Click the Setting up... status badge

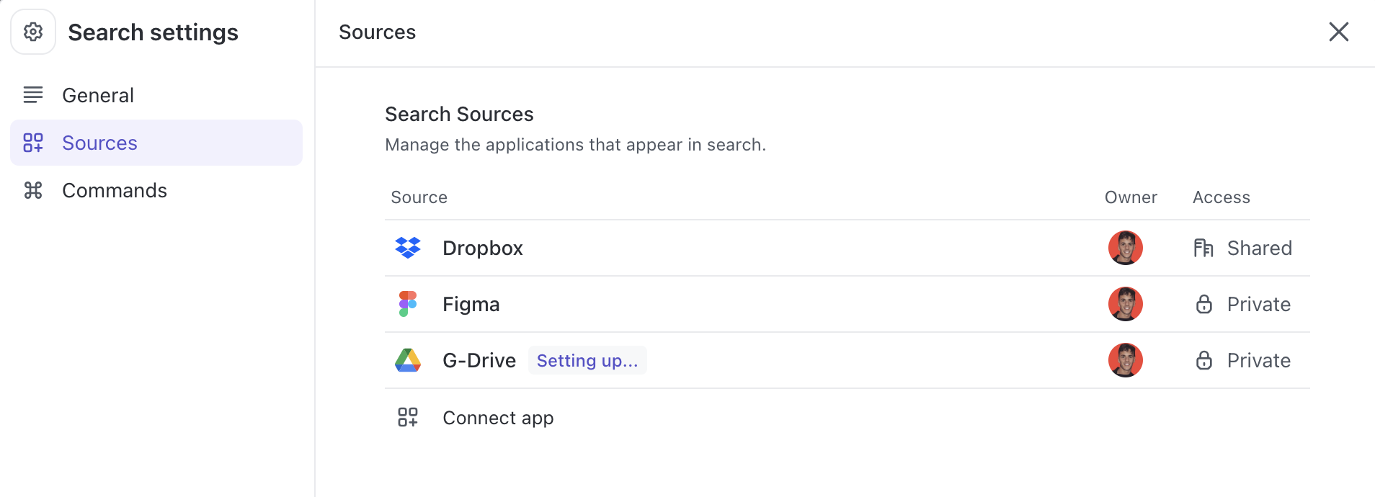click(587, 360)
